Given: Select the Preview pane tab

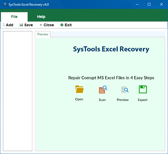Looking at the screenshot, I should tap(43, 34).
